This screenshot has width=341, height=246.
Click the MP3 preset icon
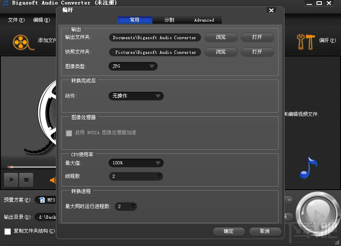coord(42,200)
